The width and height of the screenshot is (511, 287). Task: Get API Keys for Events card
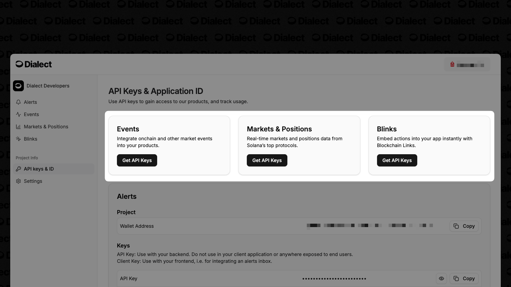point(137,160)
